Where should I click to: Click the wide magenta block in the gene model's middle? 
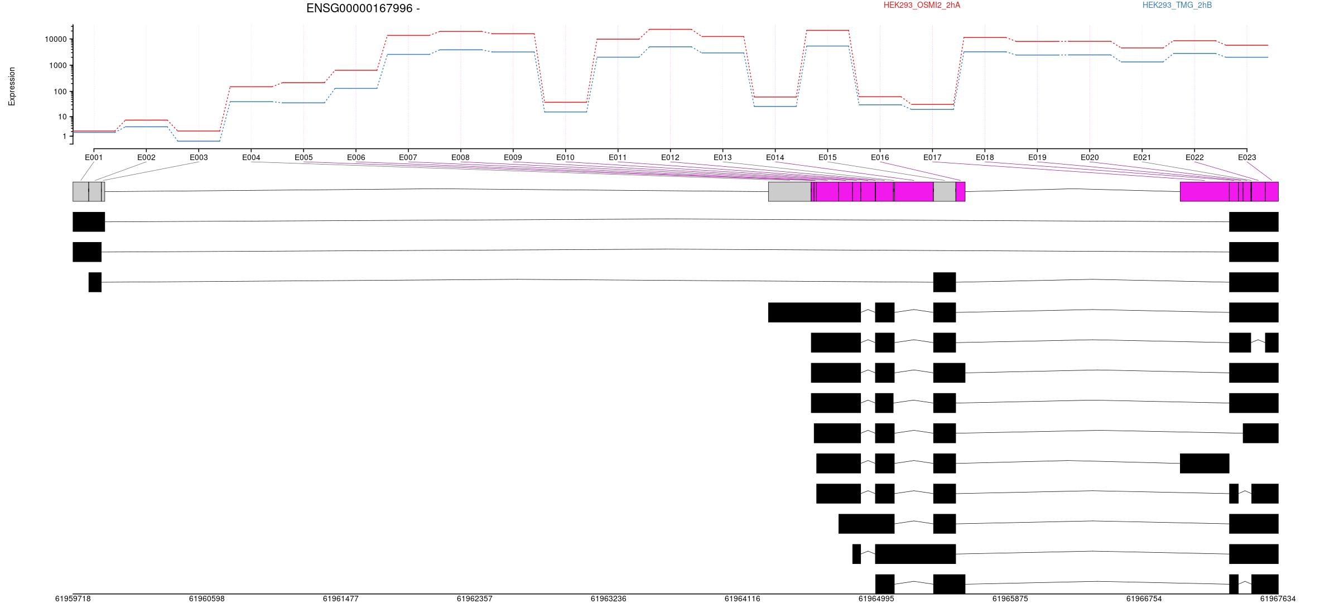[914, 191]
